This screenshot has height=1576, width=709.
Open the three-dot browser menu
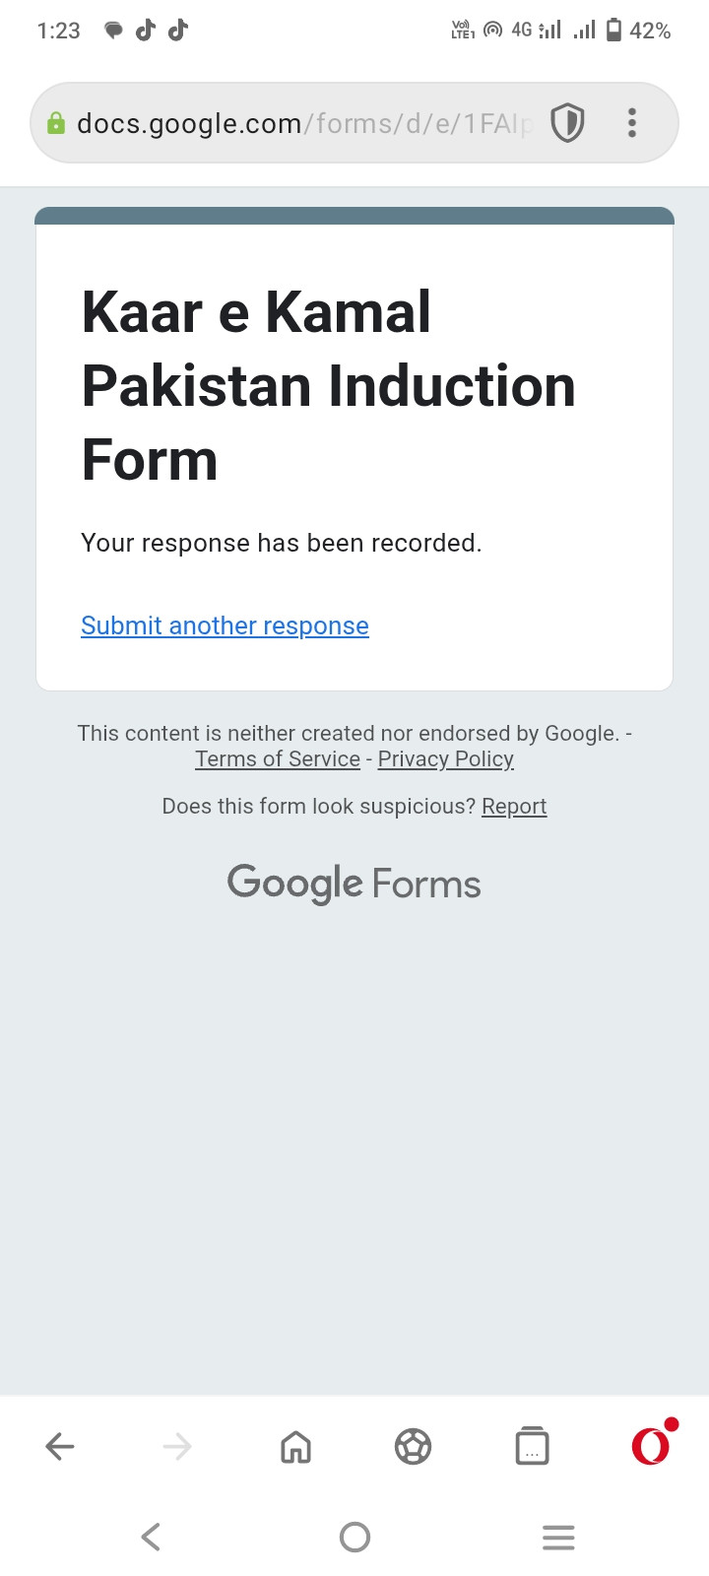[632, 123]
